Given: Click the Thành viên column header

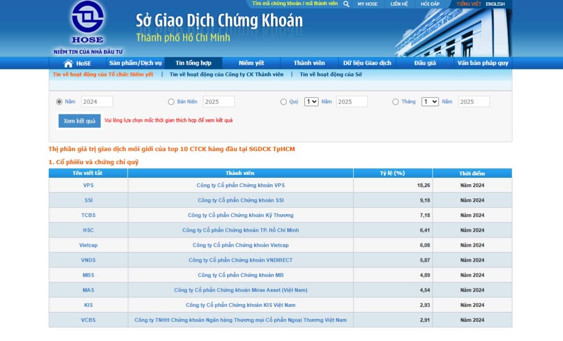Looking at the screenshot, I should click(x=240, y=173).
